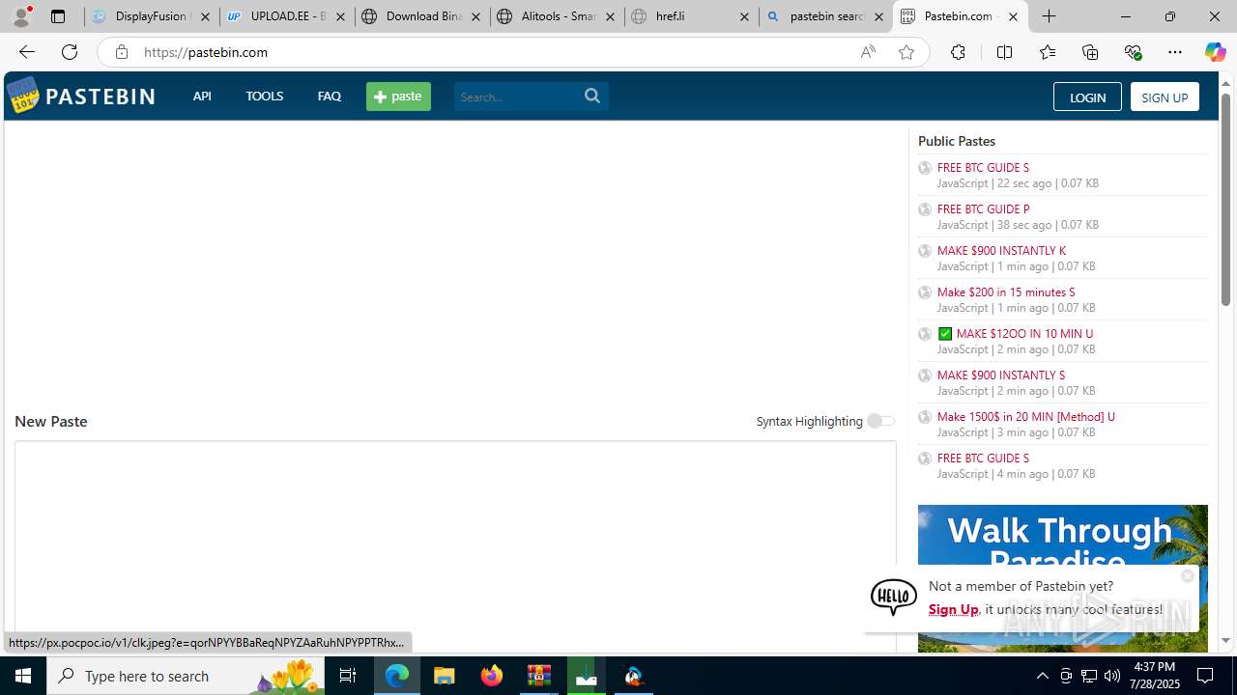The height and width of the screenshot is (695, 1237).
Task: Switch to the DisplayFusion tab
Action: pyautogui.click(x=152, y=16)
